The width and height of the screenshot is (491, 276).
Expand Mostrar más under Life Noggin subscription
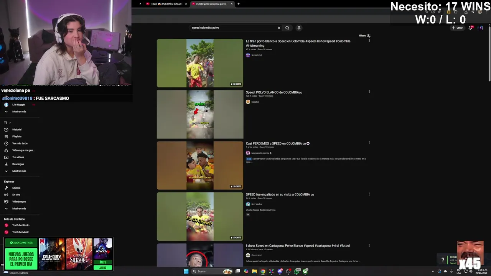coord(19,112)
